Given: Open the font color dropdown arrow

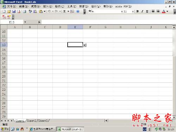Looking at the screenshot, I should pos(167,11).
